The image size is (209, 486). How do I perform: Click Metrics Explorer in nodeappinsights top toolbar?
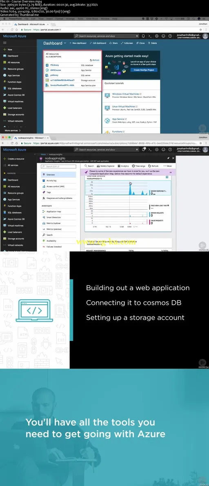tap(105, 166)
